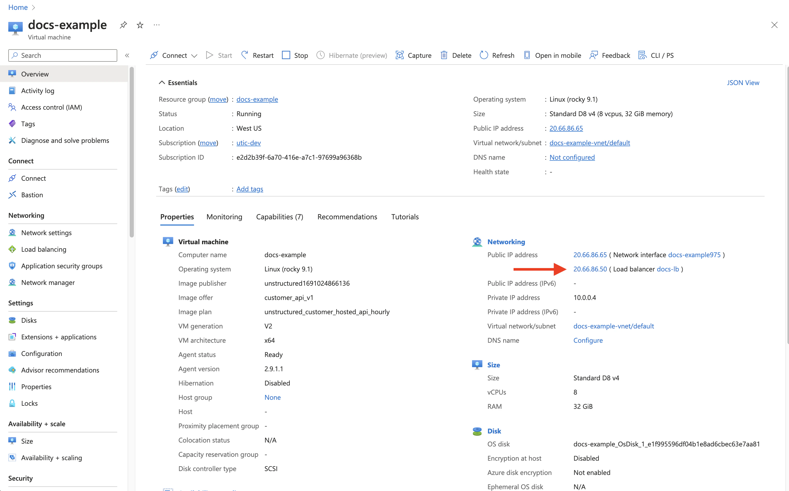Image resolution: width=789 pixels, height=491 pixels.
Task: Collapse the left sidebar menu
Action: (127, 55)
